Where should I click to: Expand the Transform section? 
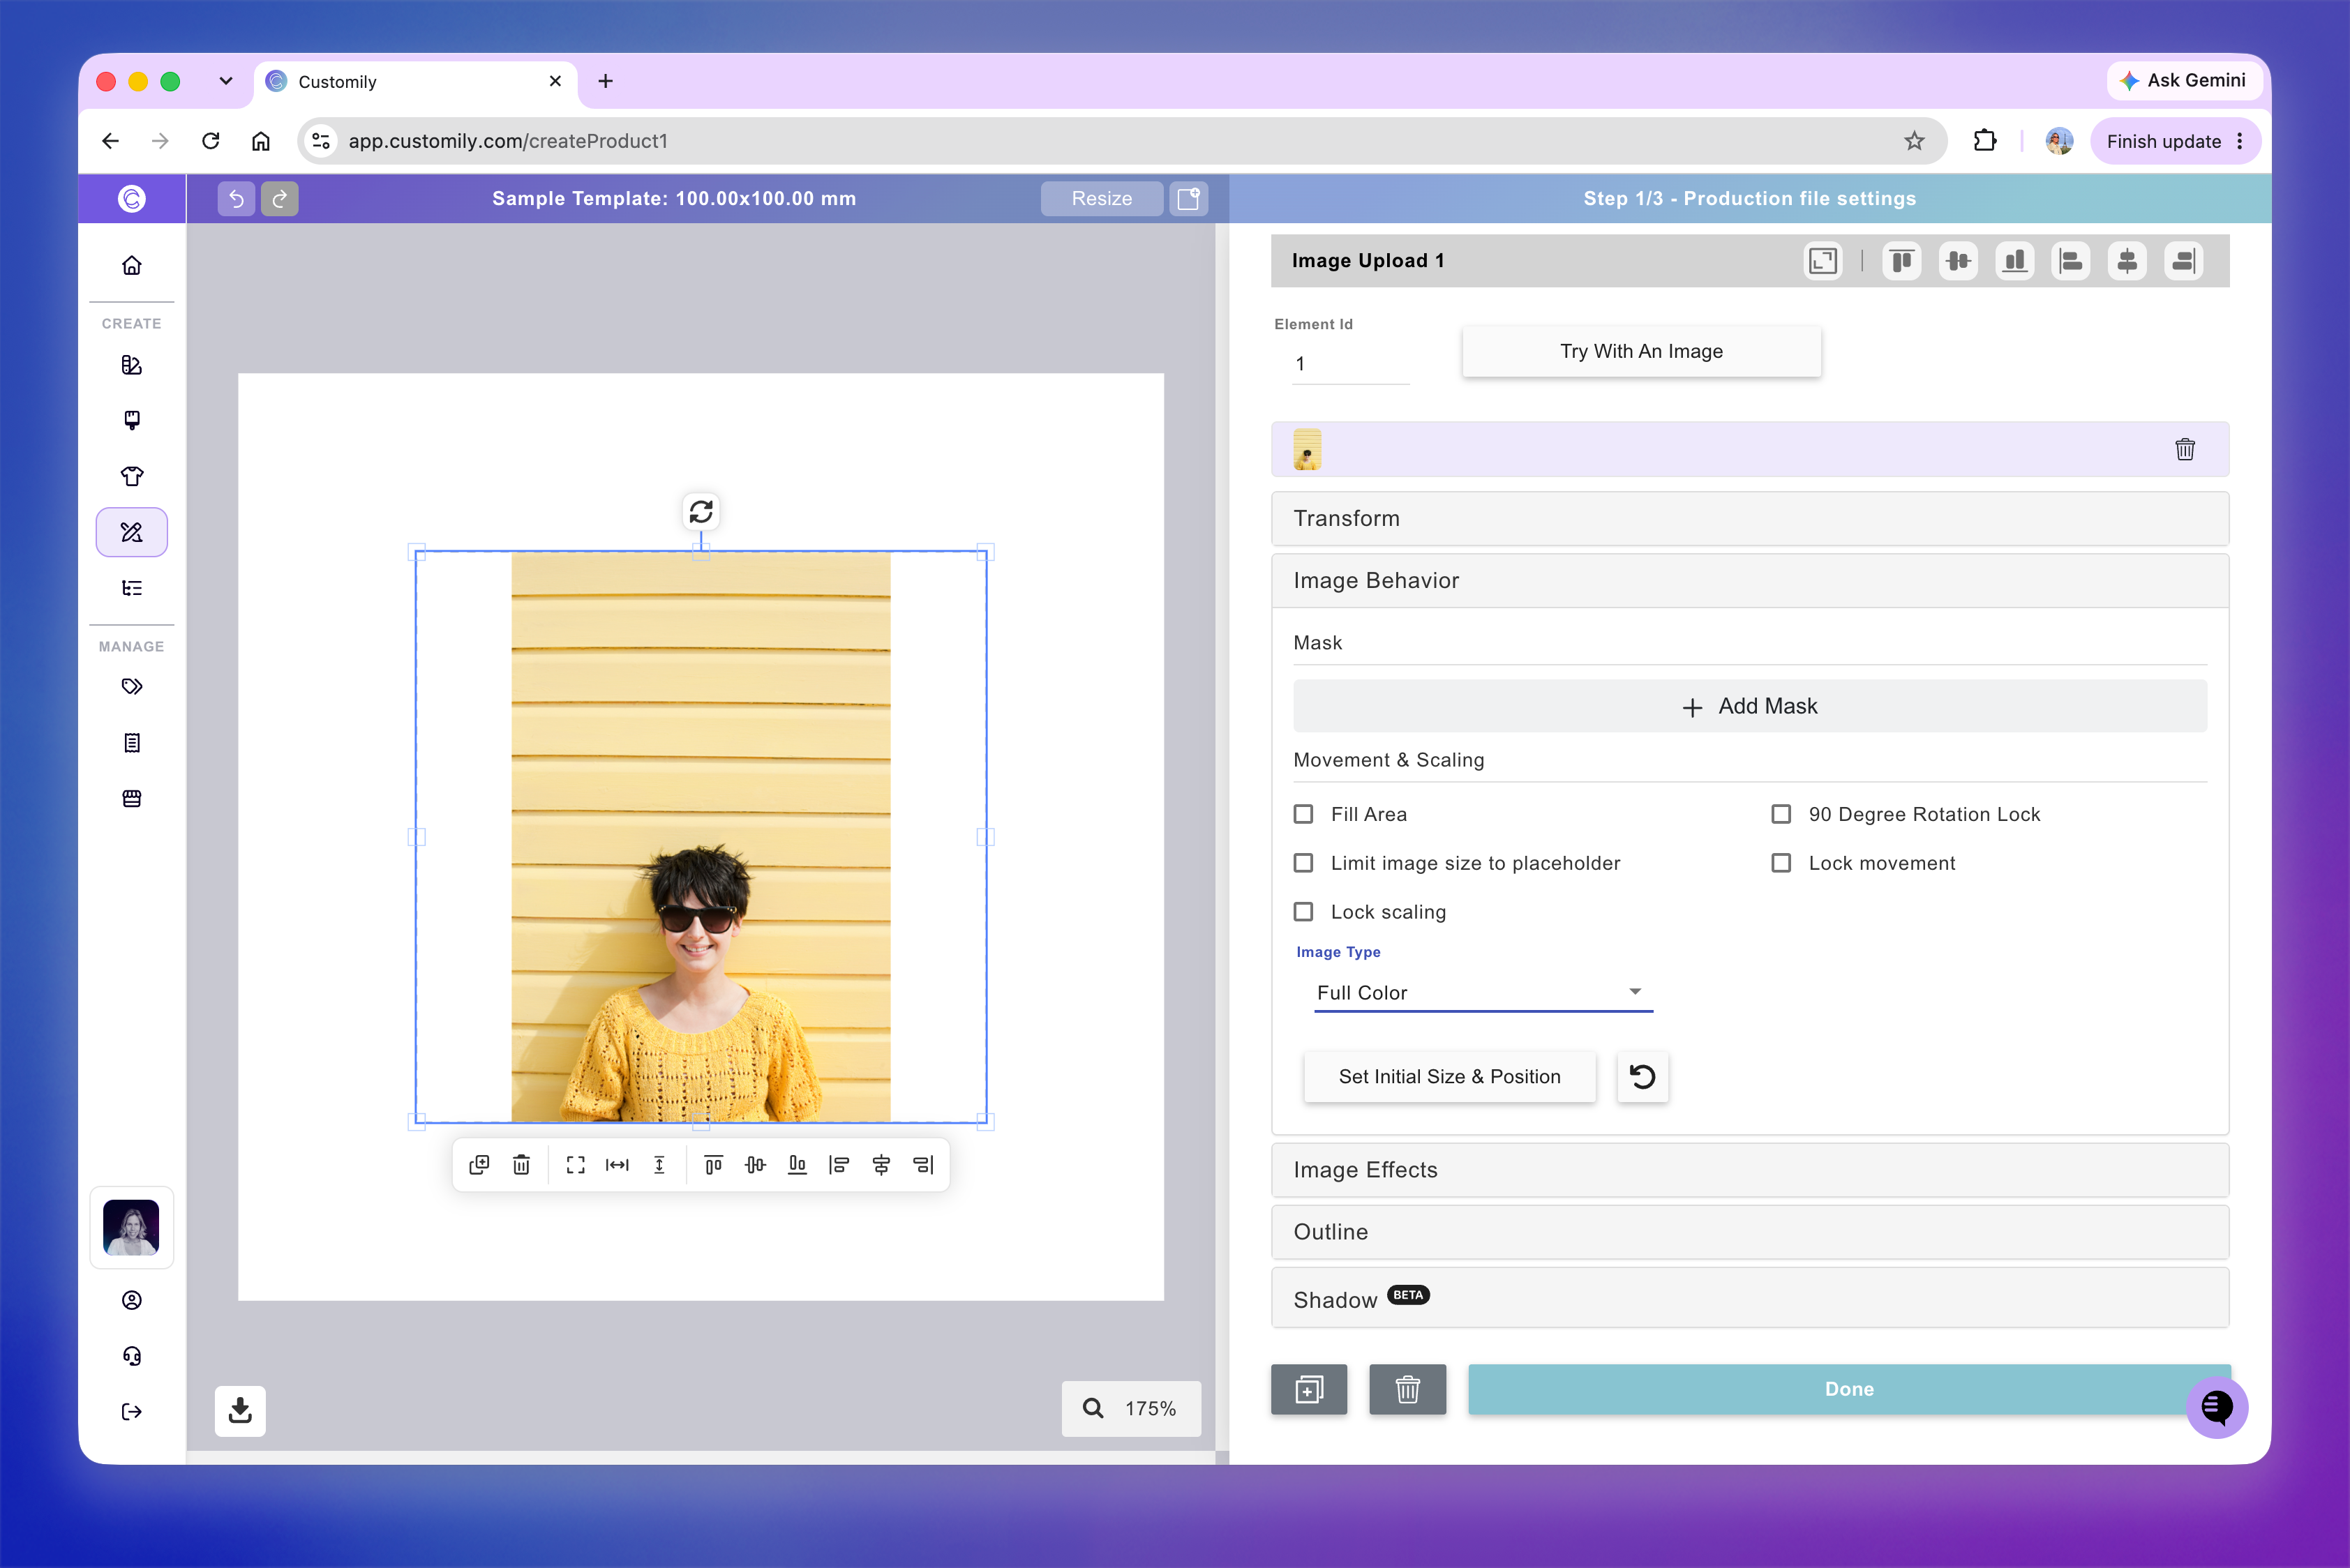[1750, 518]
